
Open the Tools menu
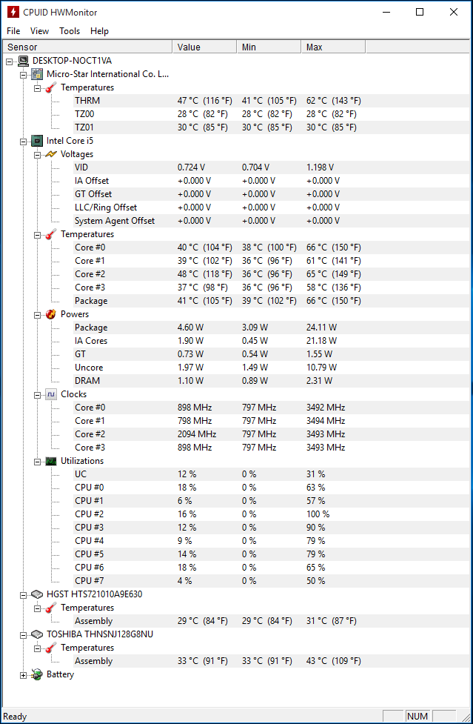(70, 31)
